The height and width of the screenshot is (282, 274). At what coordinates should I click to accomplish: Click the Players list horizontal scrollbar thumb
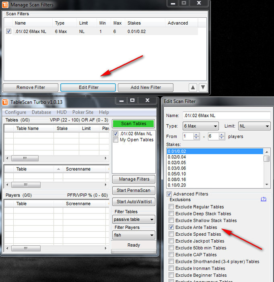(x=26, y=249)
